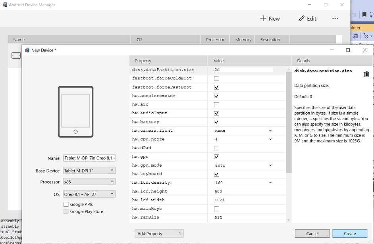Open Processor dropdown
This screenshot has width=374, height=244.
tap(89, 182)
